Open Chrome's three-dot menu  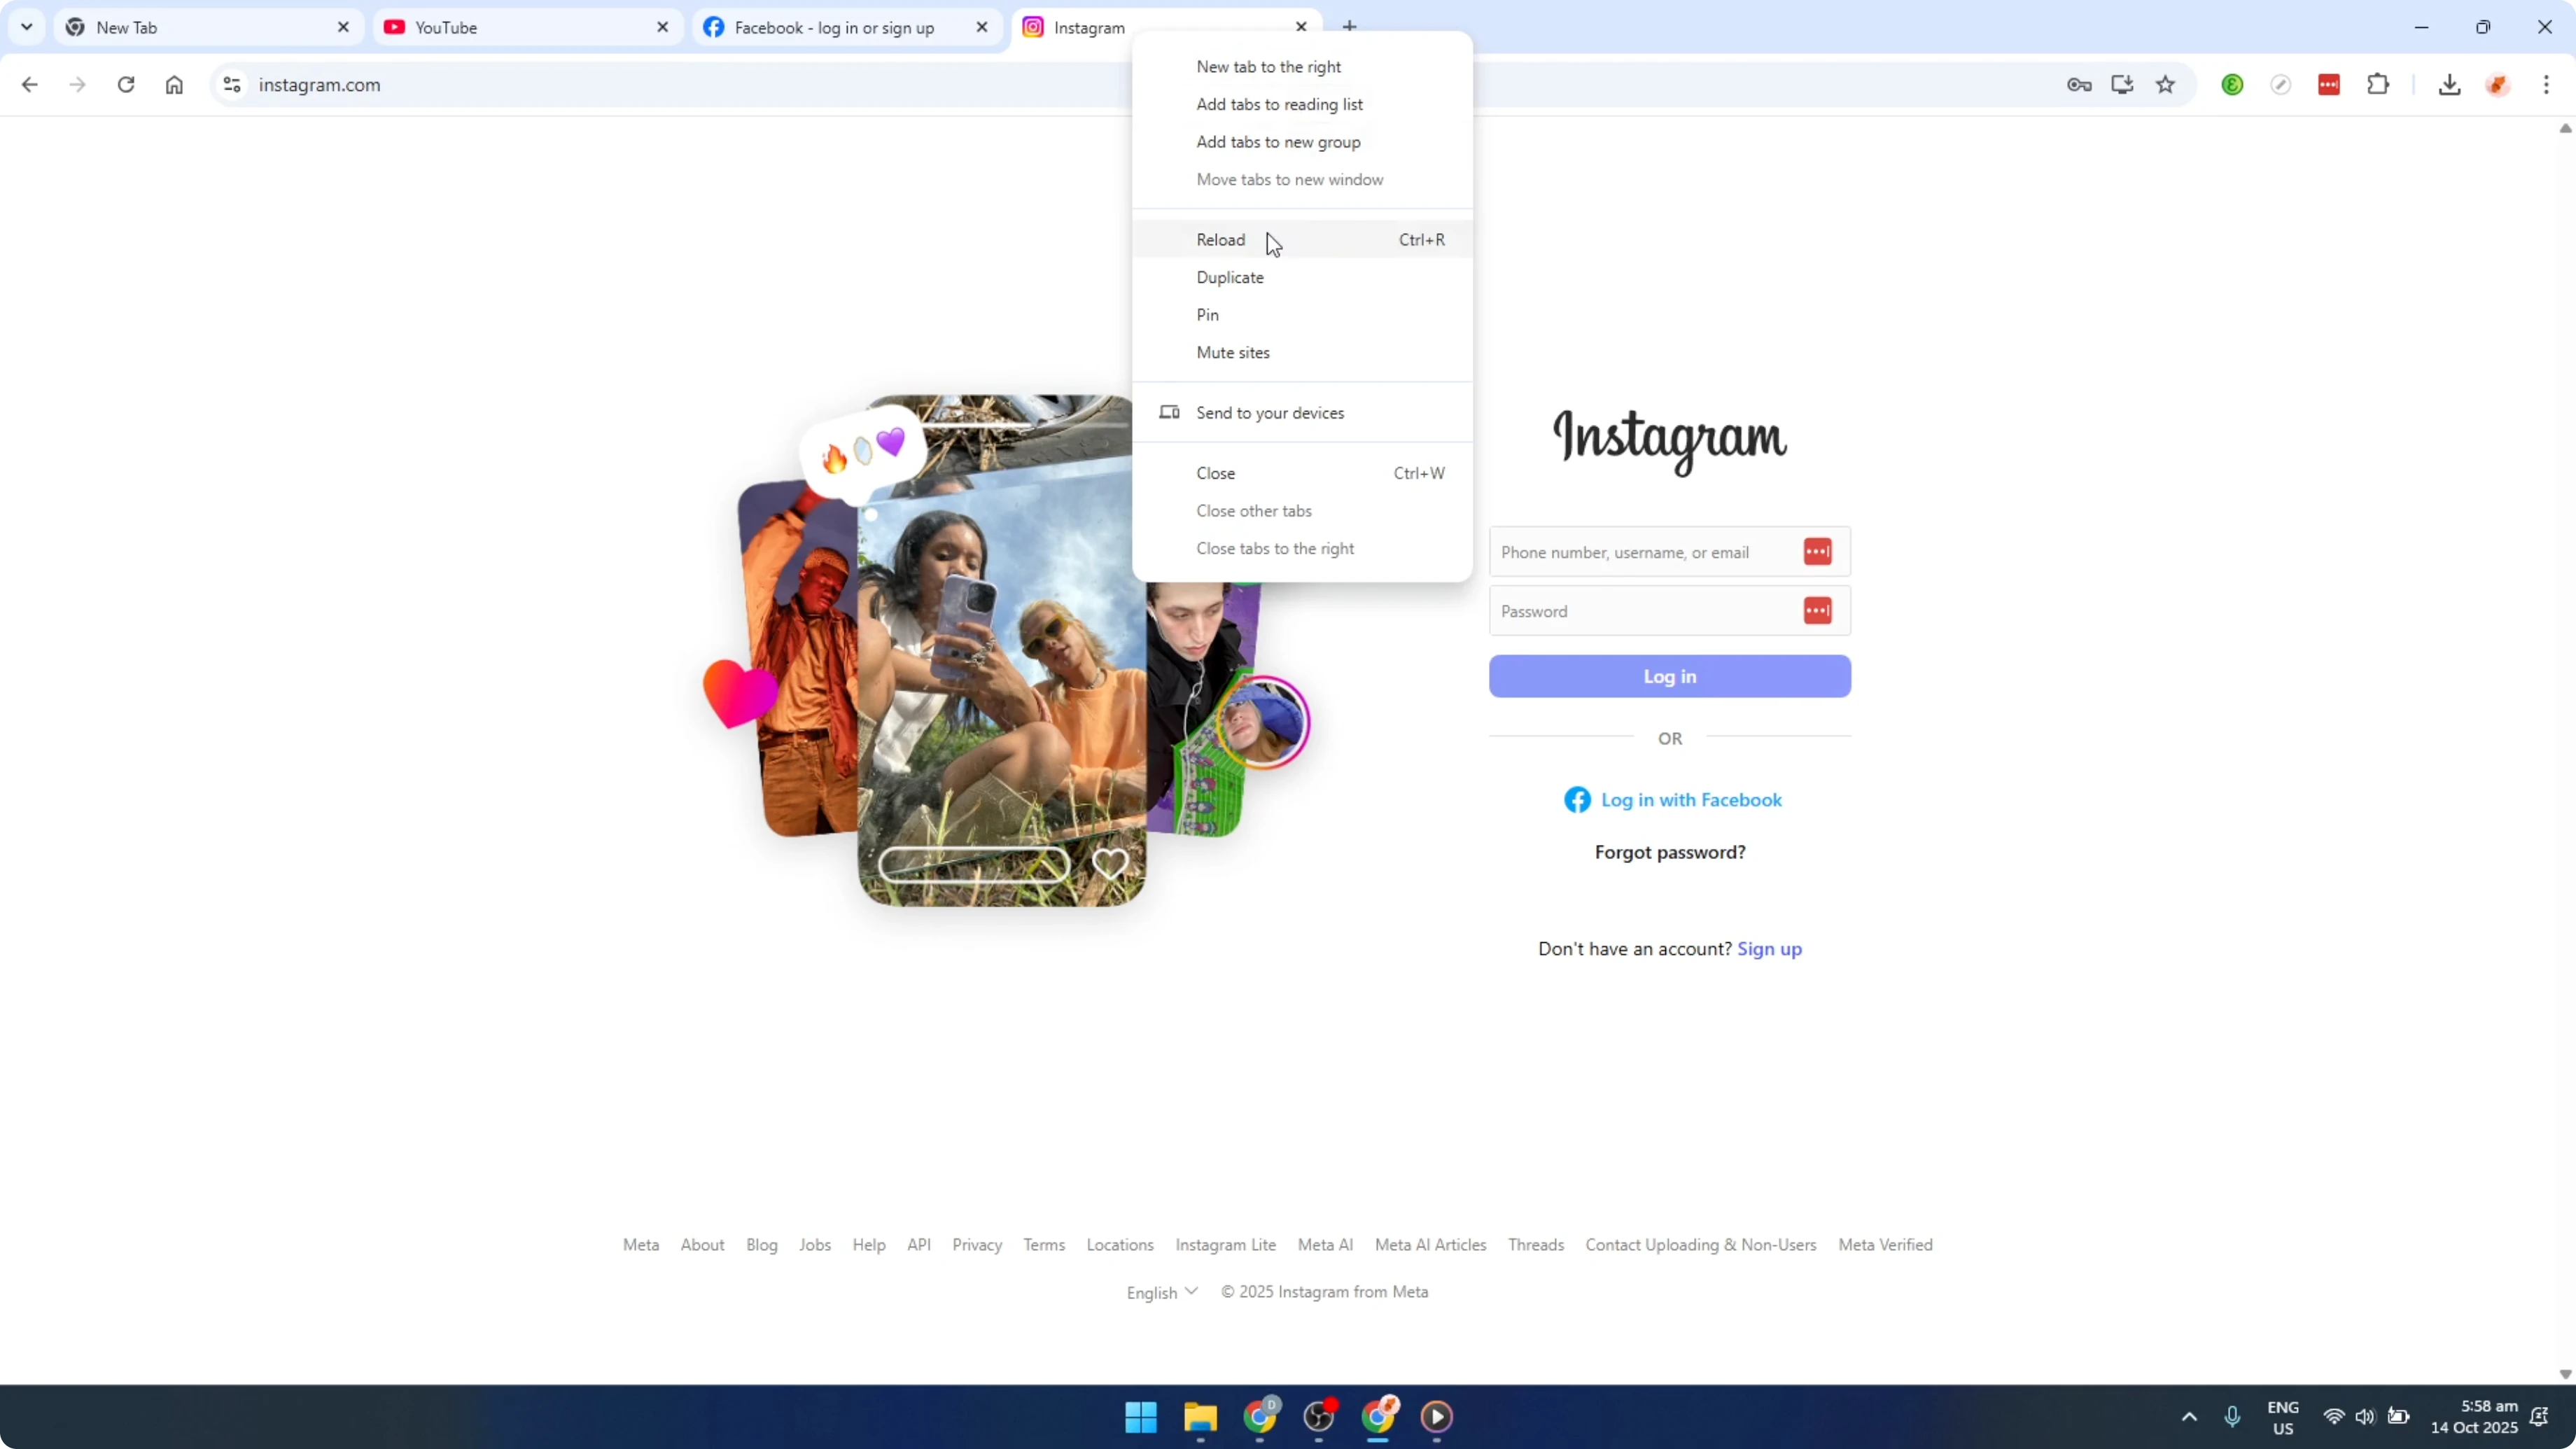pyautogui.click(x=2547, y=85)
